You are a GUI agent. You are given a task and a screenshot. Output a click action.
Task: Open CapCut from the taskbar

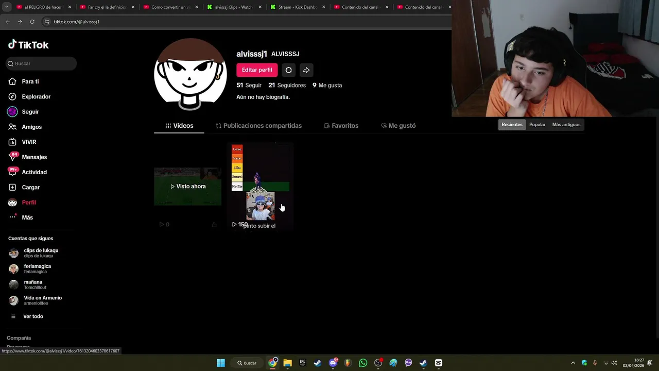point(439,363)
